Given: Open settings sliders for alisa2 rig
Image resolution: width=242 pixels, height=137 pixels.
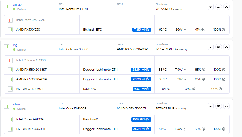Looking at the screenshot, I should (218, 7).
